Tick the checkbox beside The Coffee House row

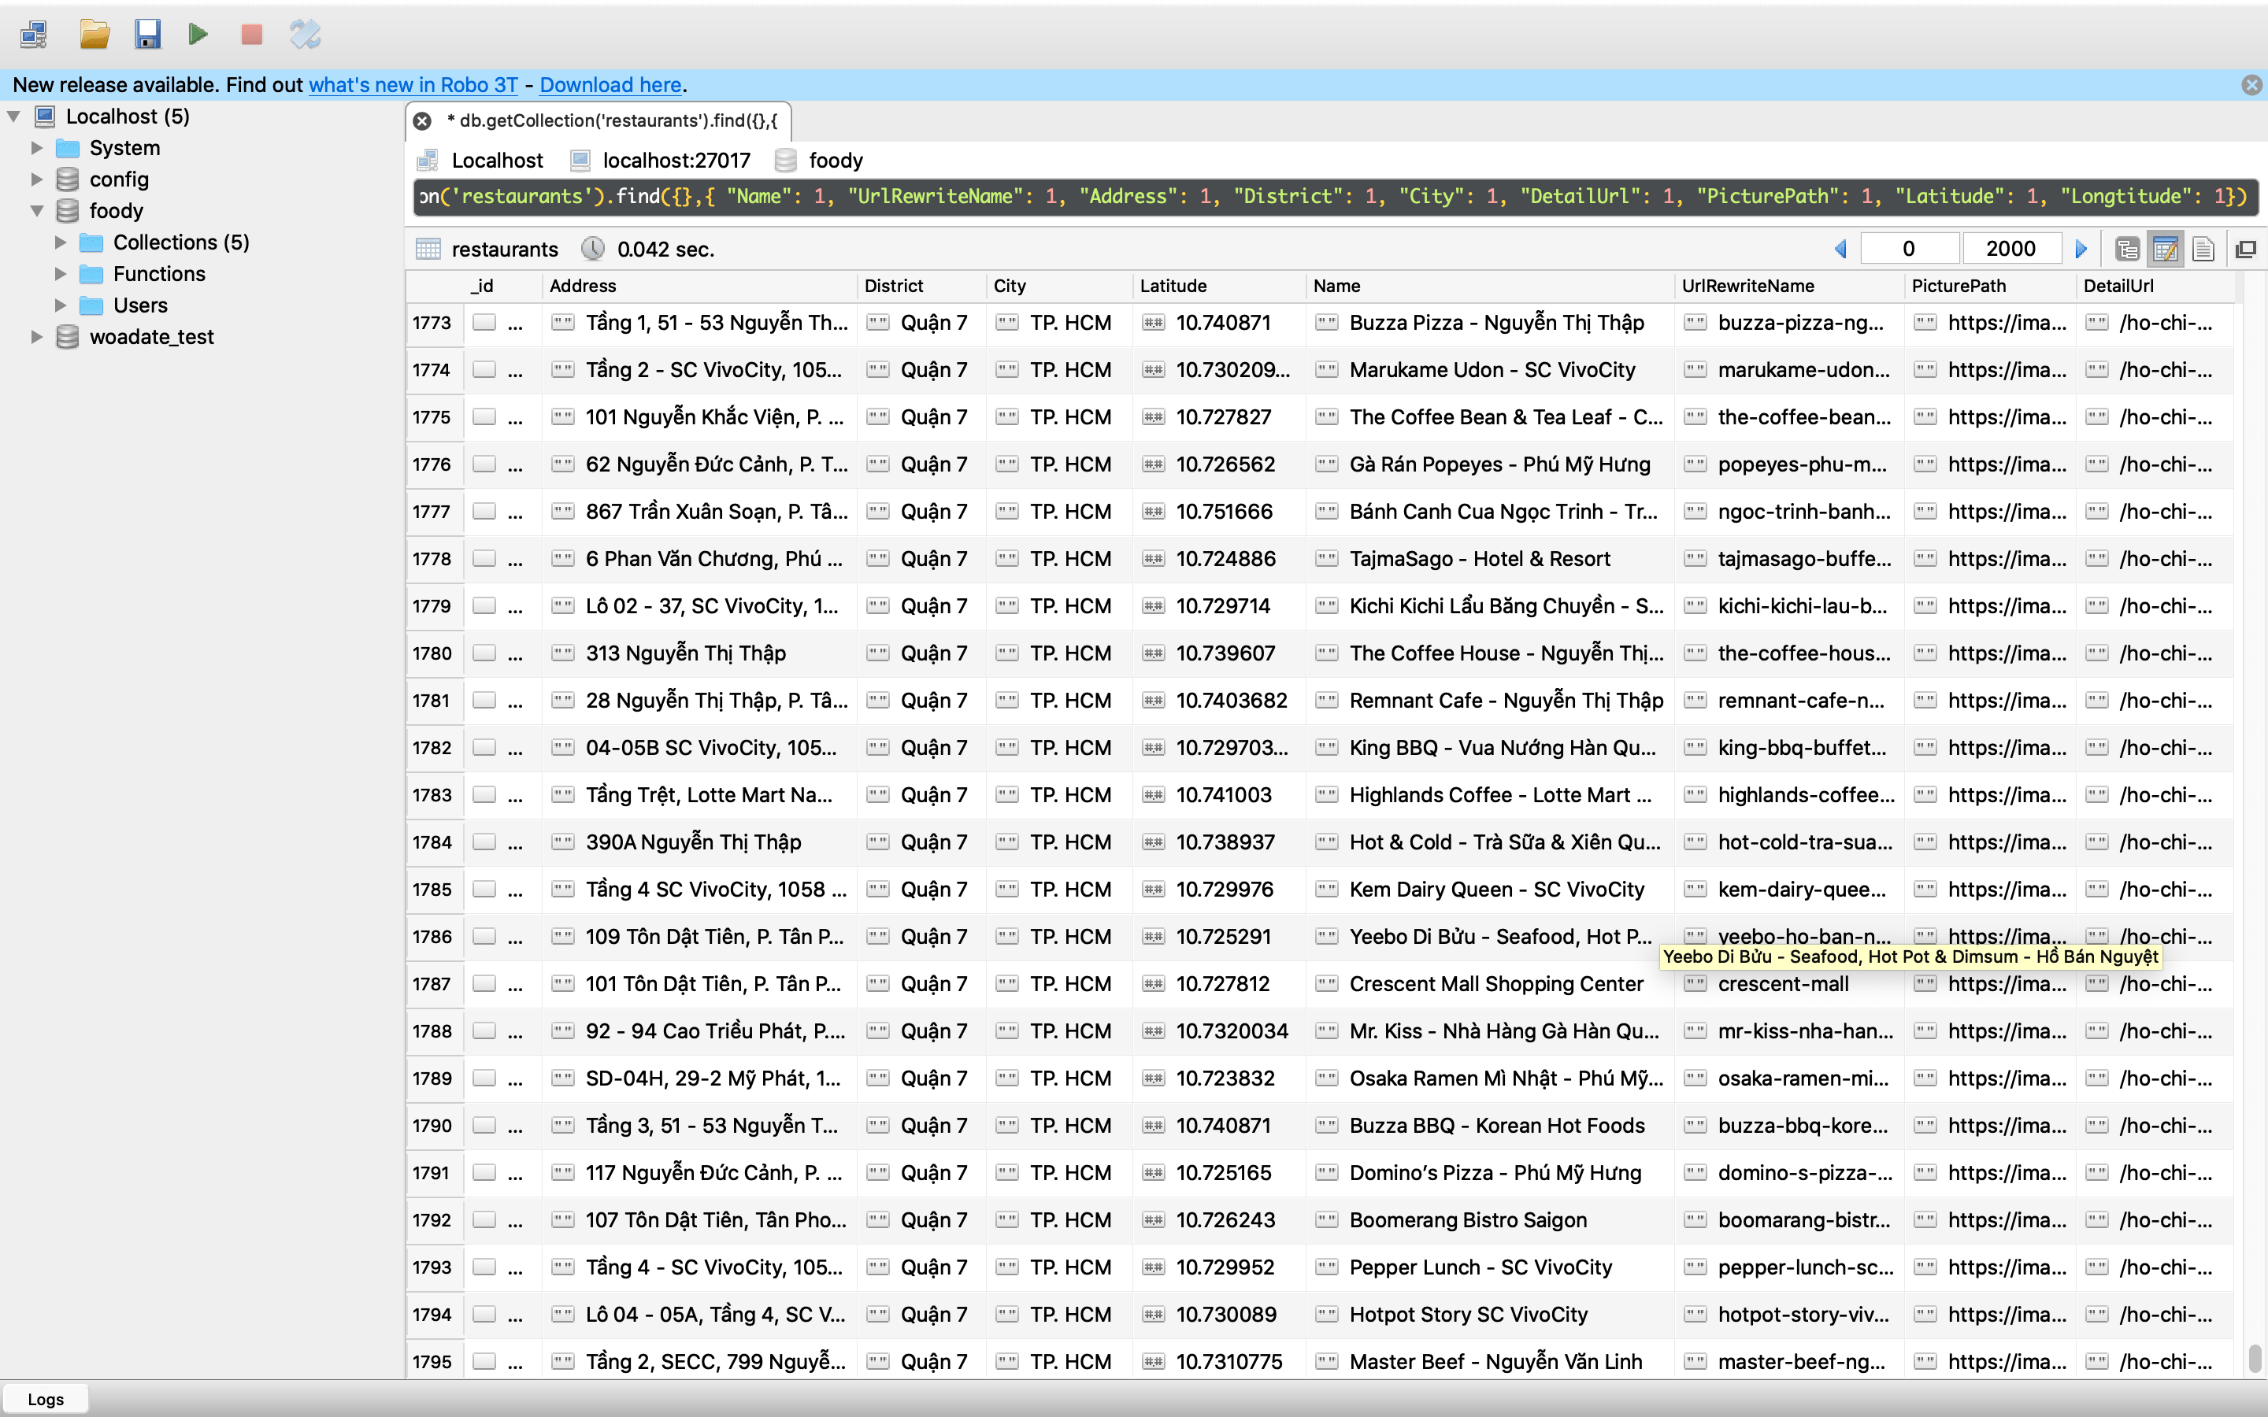[484, 653]
